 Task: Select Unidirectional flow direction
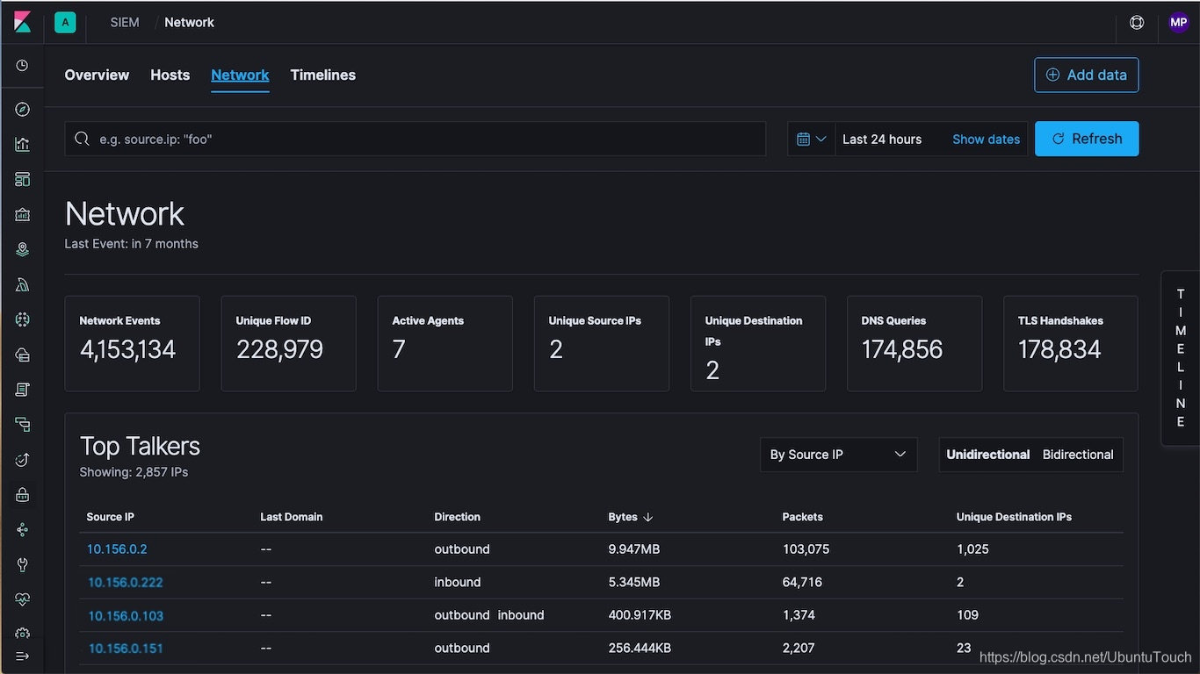tap(988, 455)
